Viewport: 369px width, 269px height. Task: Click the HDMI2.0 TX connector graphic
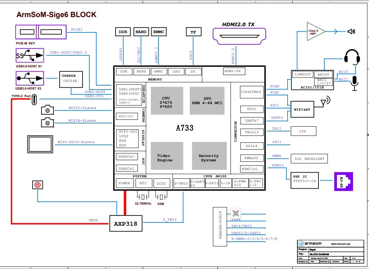tap(239, 36)
